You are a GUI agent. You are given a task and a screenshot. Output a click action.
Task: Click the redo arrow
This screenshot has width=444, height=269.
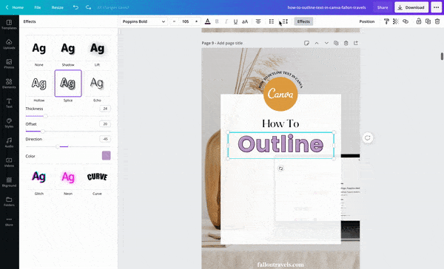point(88,7)
